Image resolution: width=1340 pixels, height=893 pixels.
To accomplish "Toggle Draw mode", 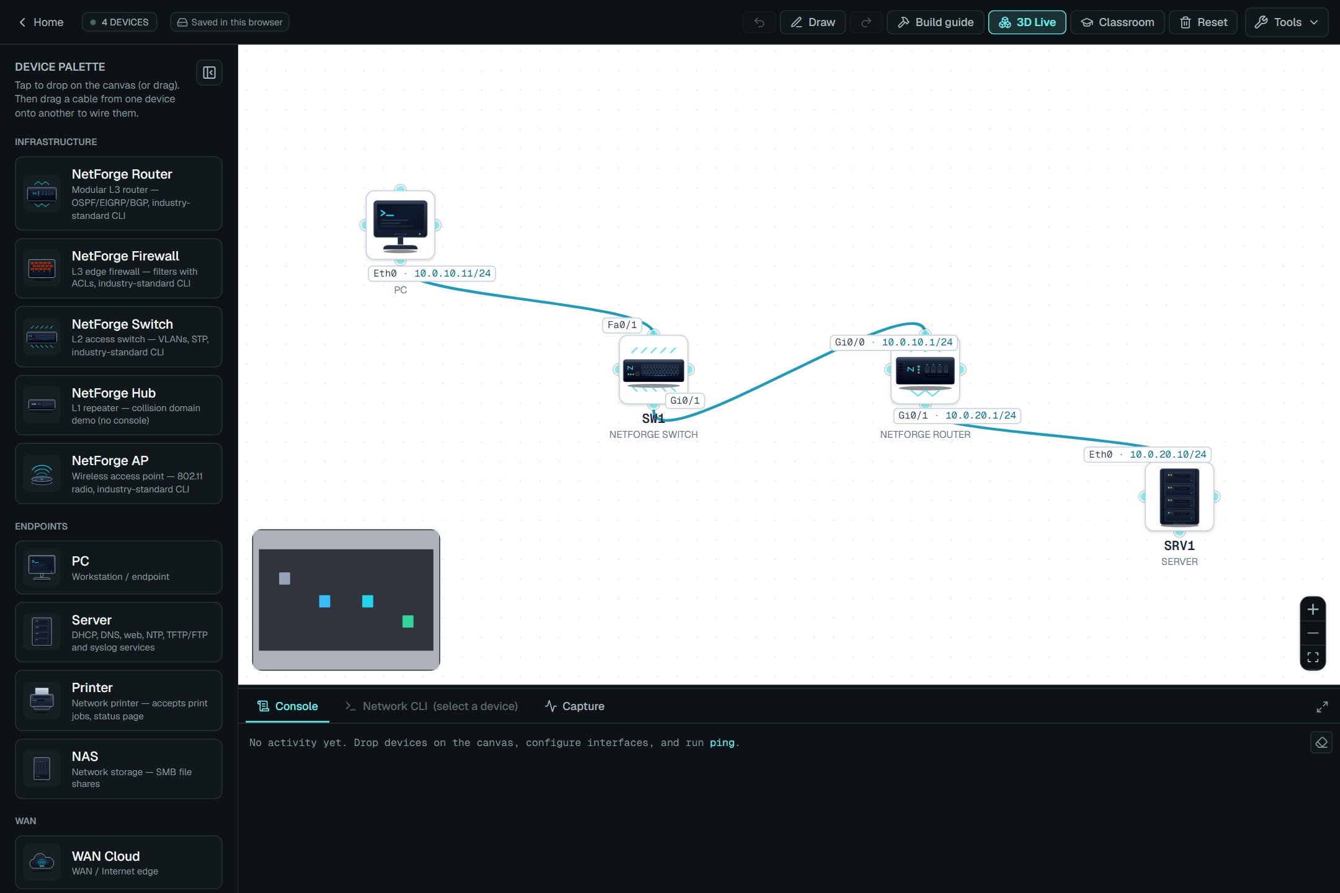I will [812, 22].
